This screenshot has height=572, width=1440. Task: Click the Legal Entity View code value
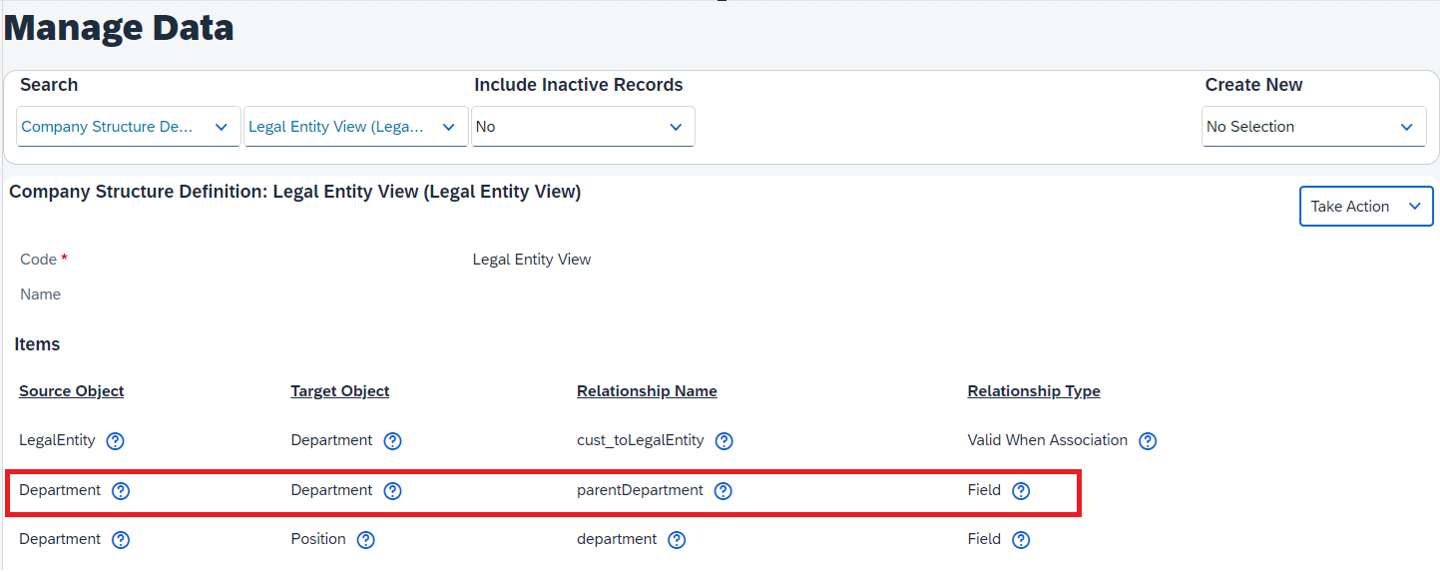click(532, 260)
